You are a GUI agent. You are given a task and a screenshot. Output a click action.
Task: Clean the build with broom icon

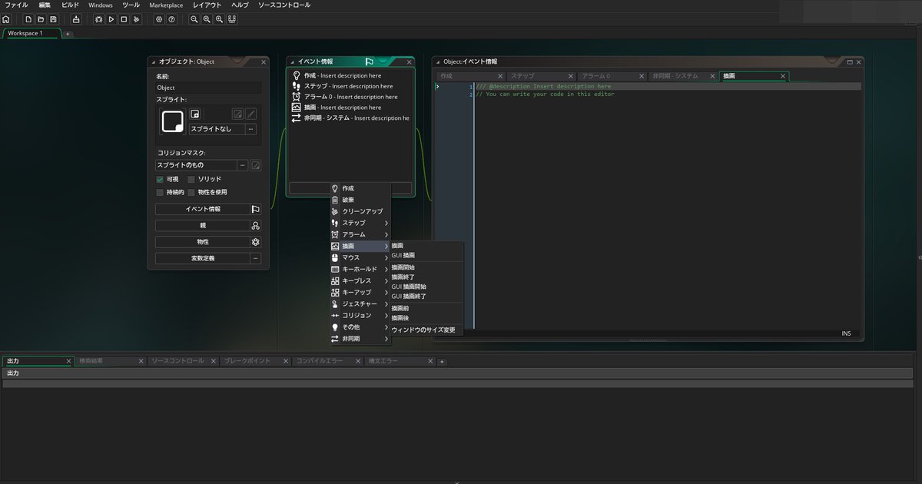point(136,18)
